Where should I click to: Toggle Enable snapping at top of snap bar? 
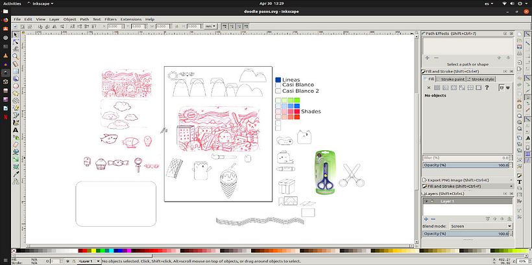pos(527,34)
